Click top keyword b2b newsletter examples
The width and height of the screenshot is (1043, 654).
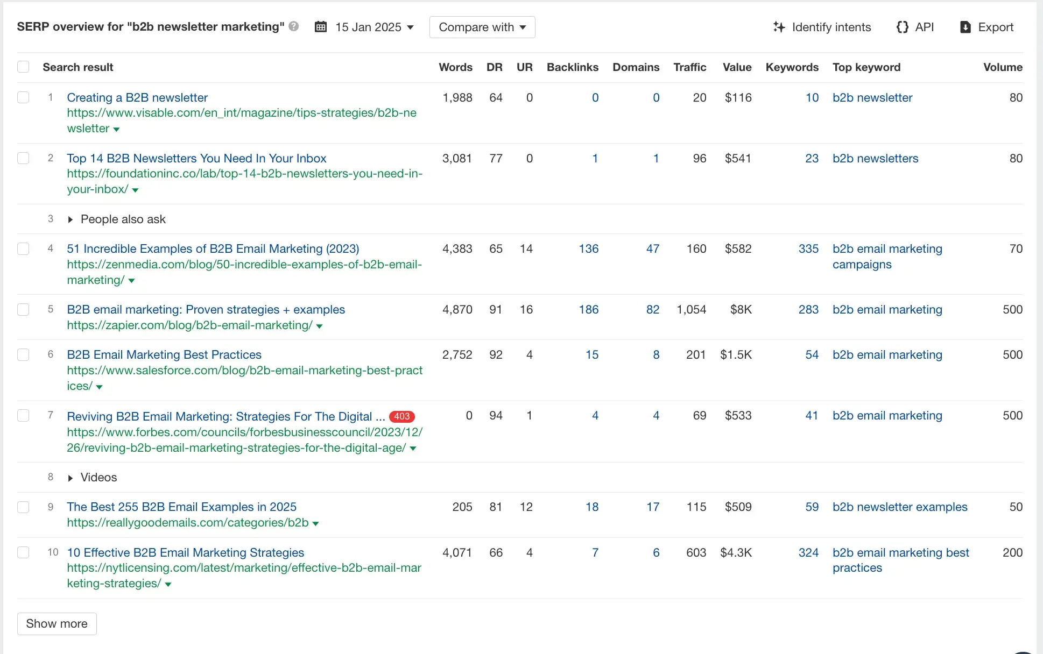[900, 507]
